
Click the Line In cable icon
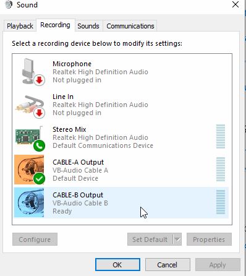click(30, 106)
